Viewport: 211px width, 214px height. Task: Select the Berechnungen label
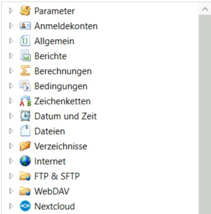(x=63, y=71)
